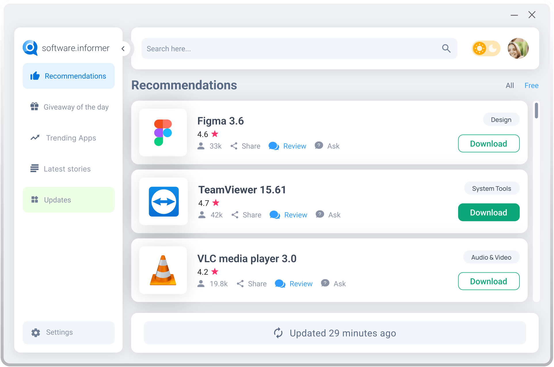The height and width of the screenshot is (367, 554).
Task: Ask a question about Figma
Action: (333, 146)
